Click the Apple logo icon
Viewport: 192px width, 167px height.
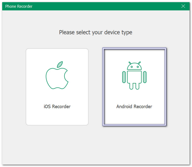tap(57, 75)
